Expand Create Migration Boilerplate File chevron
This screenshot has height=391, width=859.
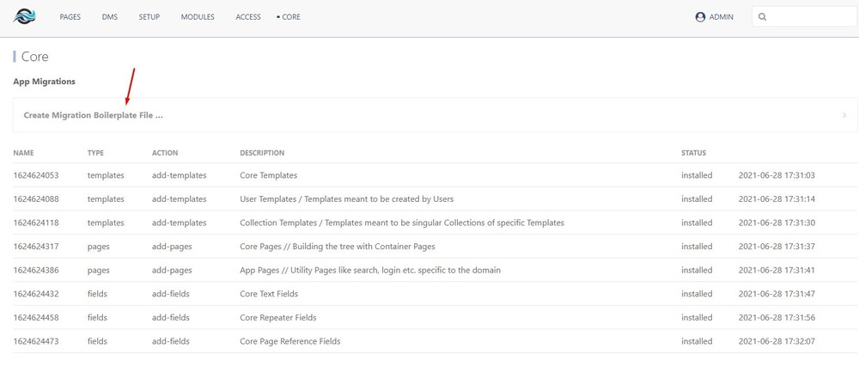pyautogui.click(x=844, y=115)
